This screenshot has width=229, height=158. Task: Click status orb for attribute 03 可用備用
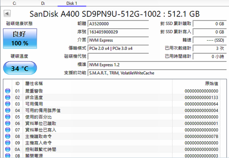point(8,104)
